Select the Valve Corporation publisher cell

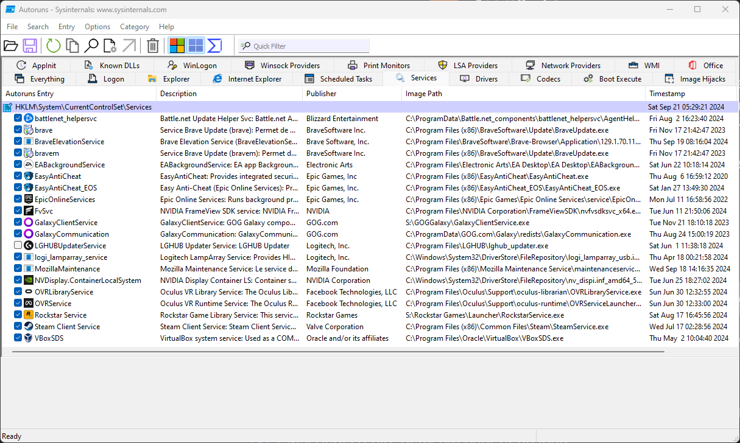coord(335,327)
